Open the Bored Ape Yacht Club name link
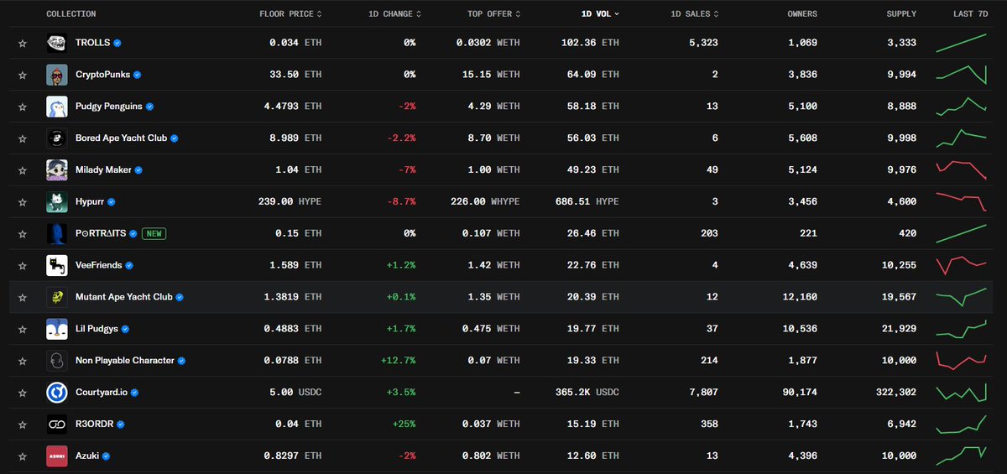1007x474 pixels. (x=121, y=138)
